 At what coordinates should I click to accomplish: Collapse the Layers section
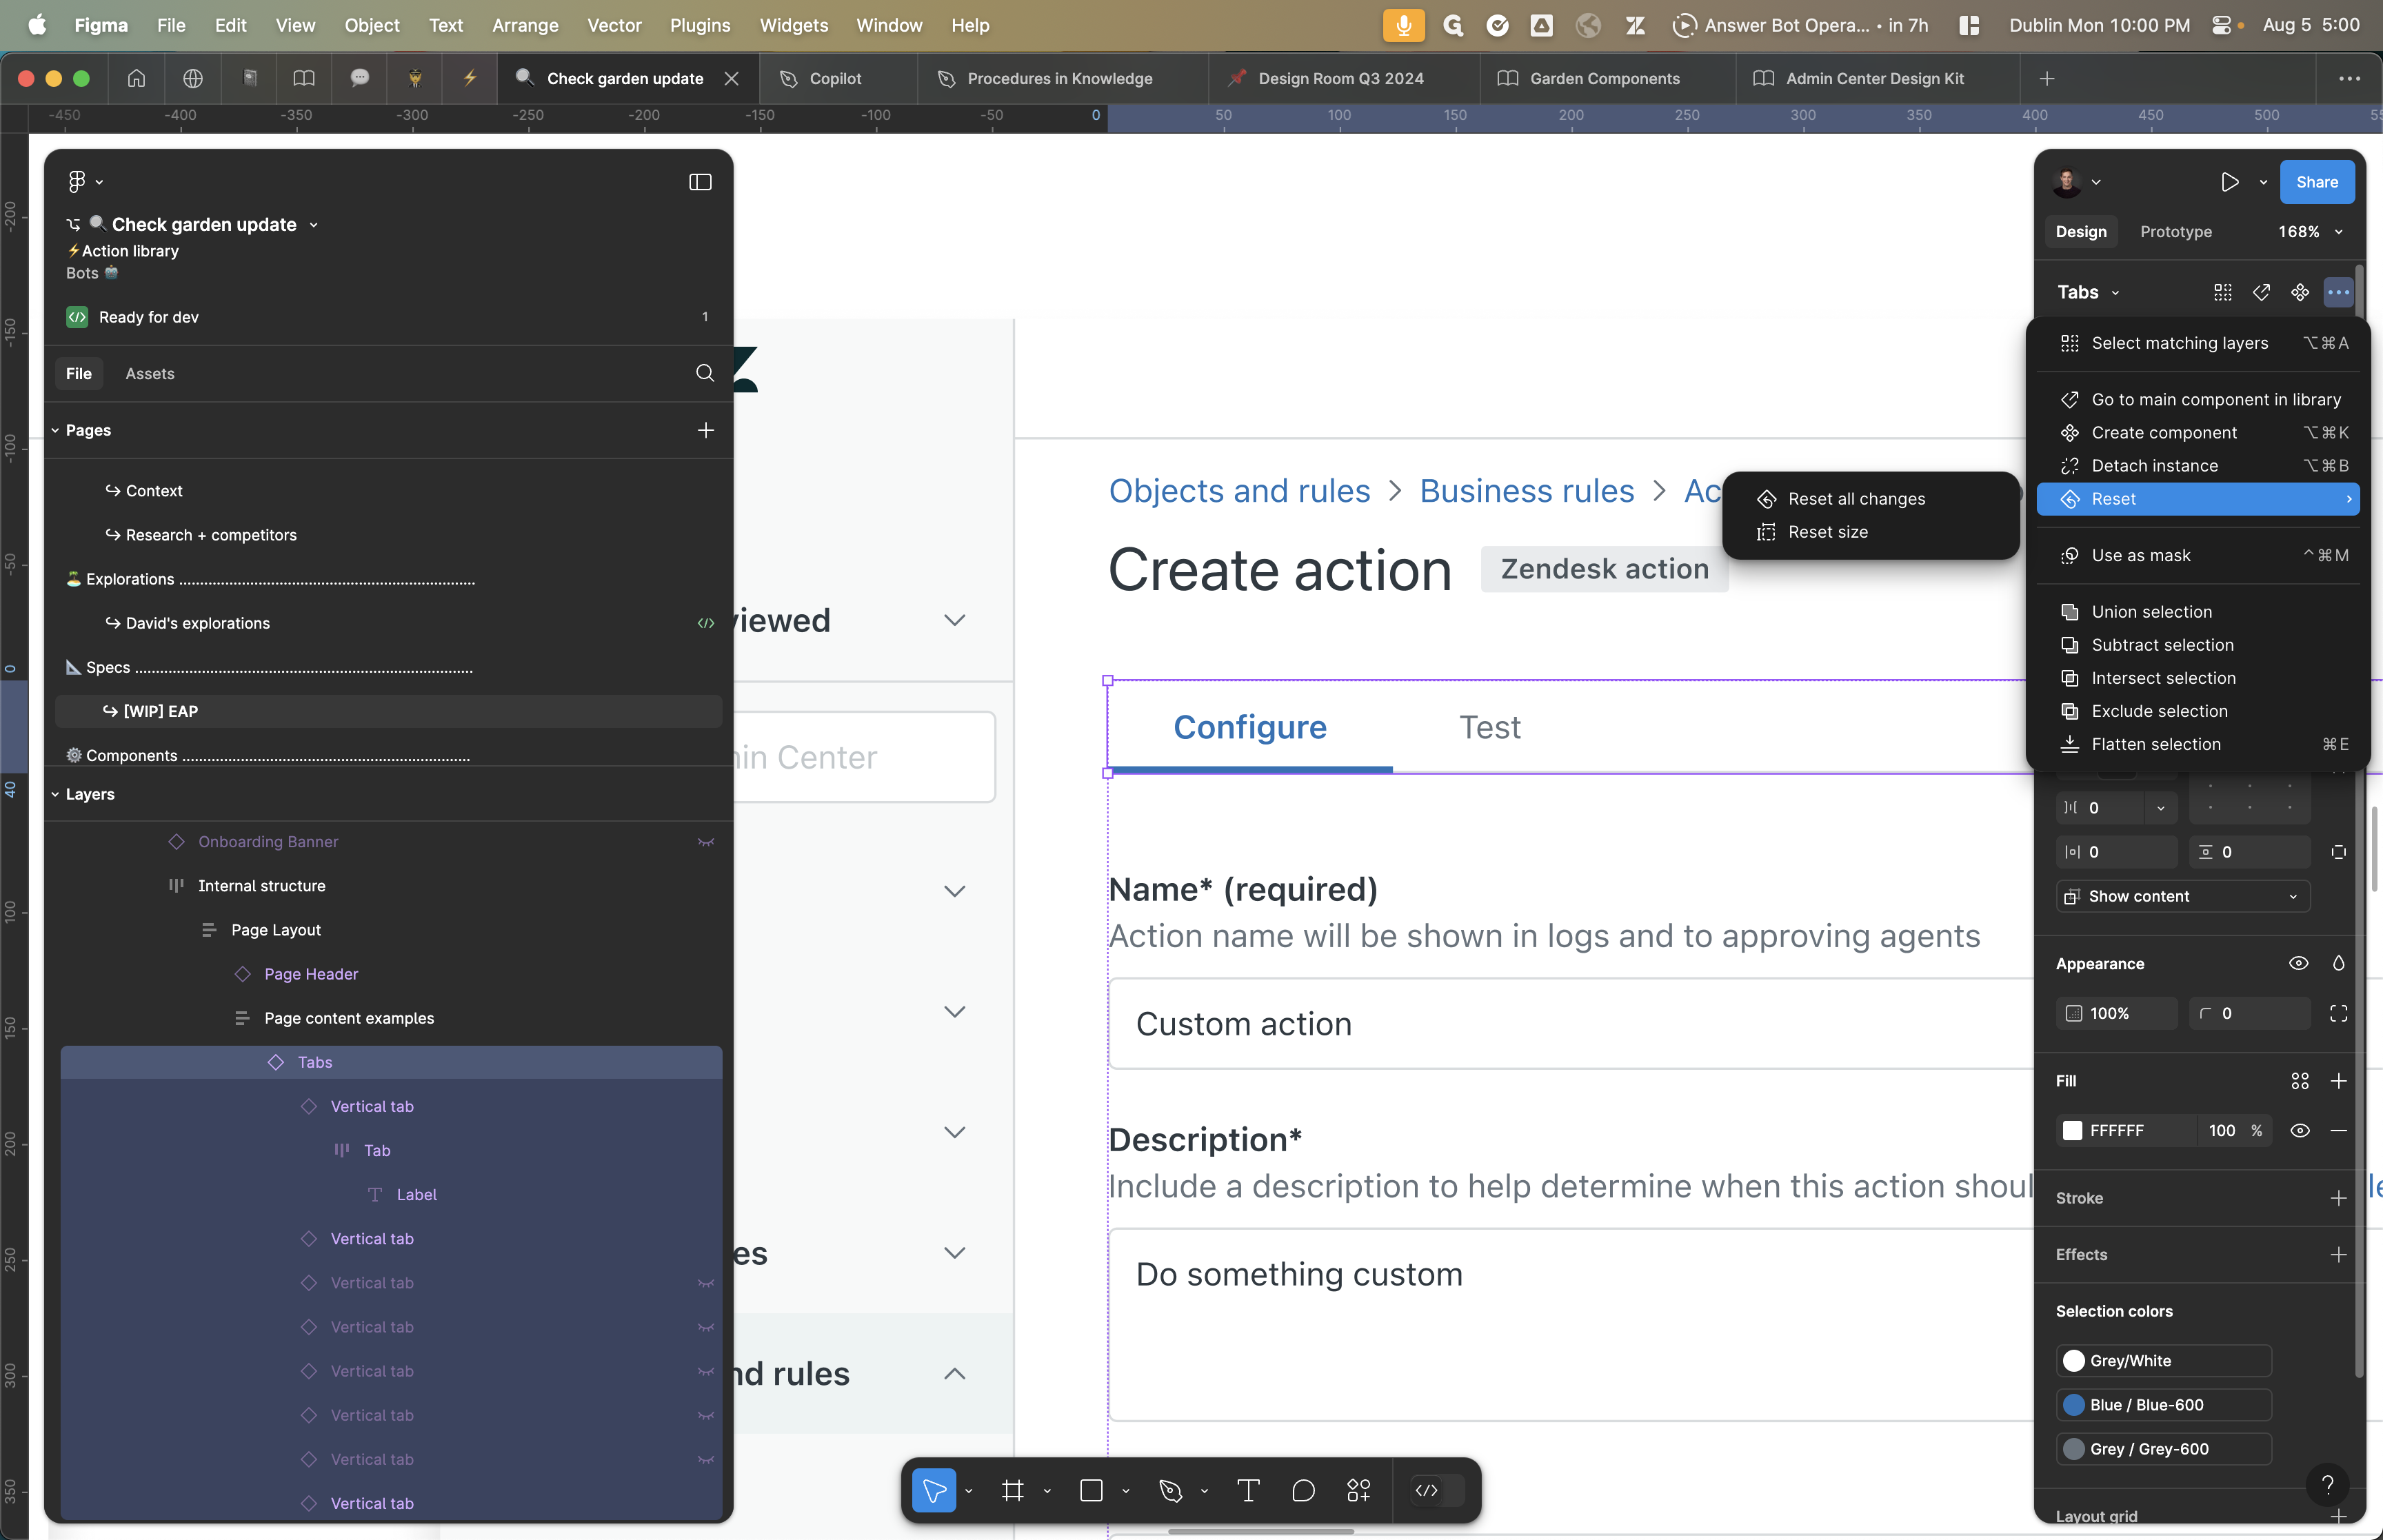(x=55, y=794)
